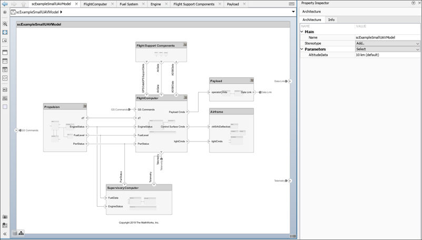The width and height of the screenshot is (422, 240).
Task: Open the Stereotype Add dropdown
Action: [x=387, y=43]
